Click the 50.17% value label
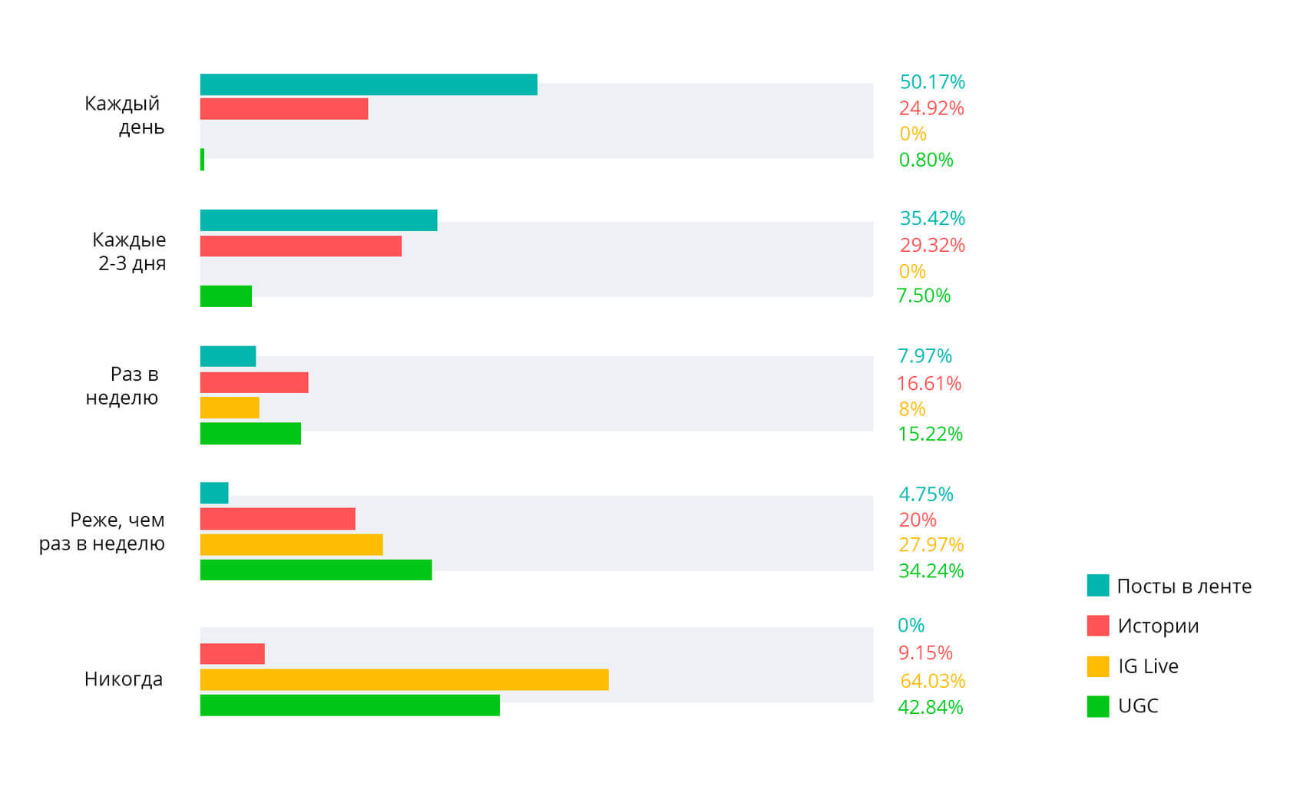The width and height of the screenshot is (1290, 806). (932, 82)
